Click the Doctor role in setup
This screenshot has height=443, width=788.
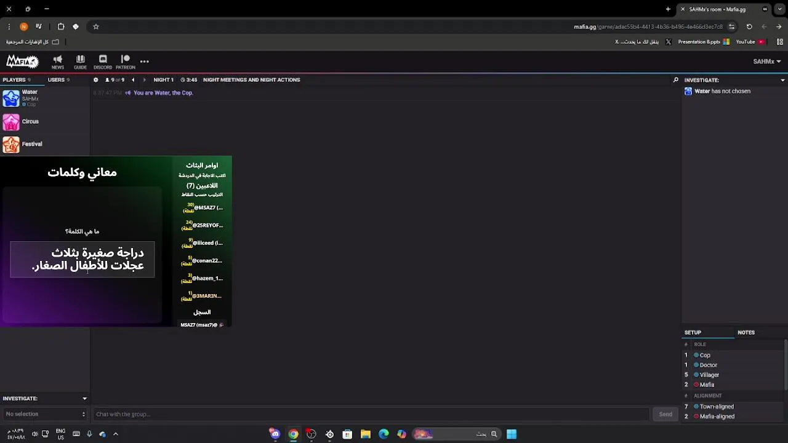coord(708,365)
